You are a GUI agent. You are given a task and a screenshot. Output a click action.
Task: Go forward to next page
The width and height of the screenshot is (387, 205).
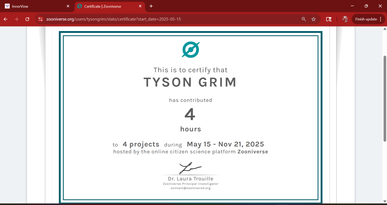click(16, 19)
